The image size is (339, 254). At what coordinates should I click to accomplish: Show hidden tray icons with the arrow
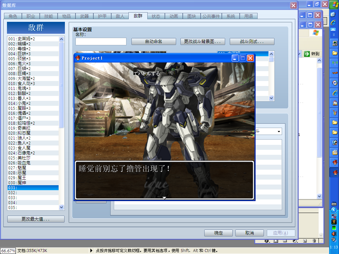[x=334, y=209]
